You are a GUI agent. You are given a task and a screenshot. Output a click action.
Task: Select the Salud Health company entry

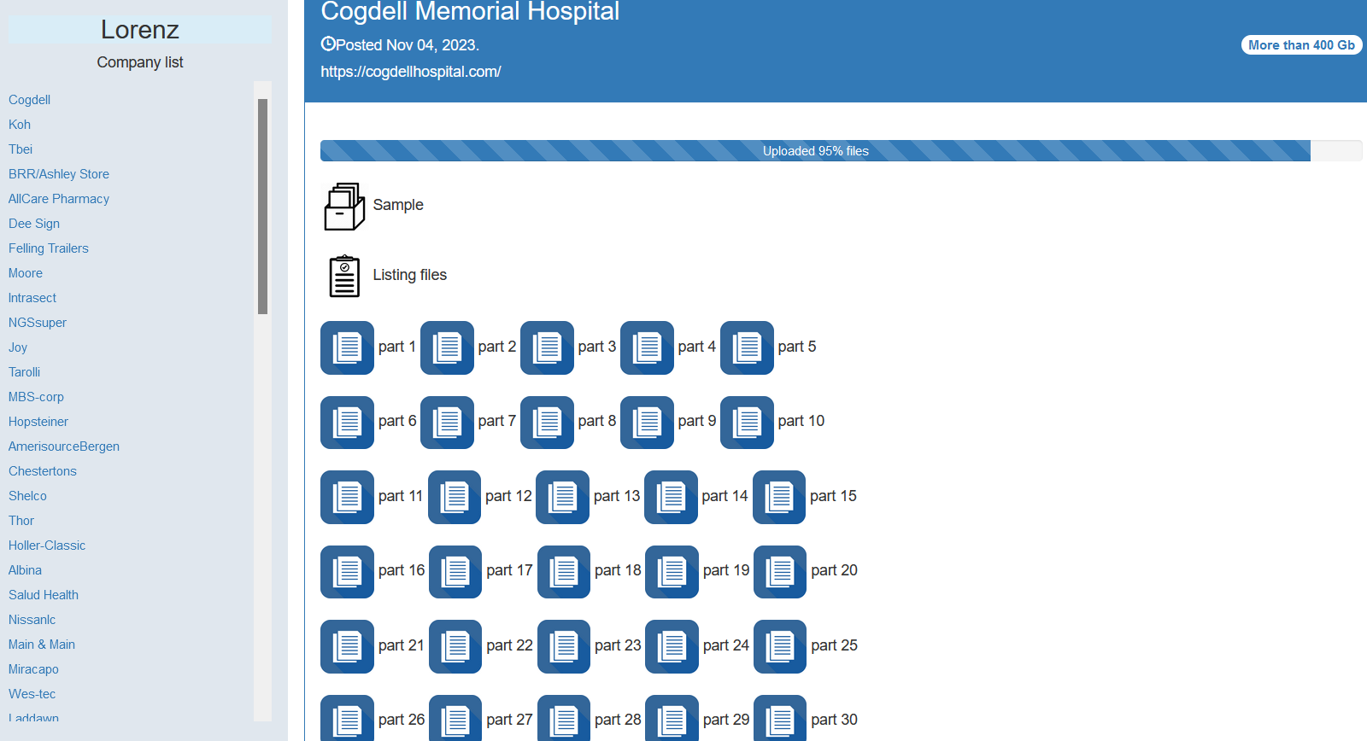click(x=44, y=595)
